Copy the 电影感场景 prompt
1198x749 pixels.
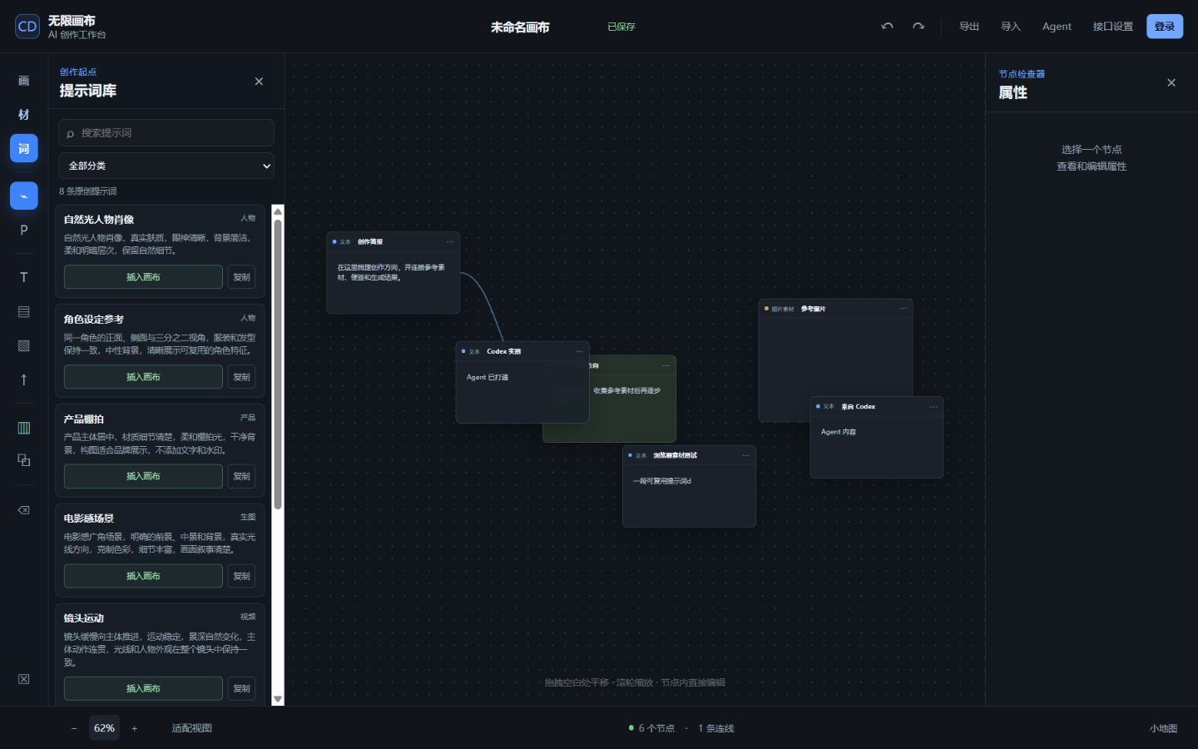point(242,576)
